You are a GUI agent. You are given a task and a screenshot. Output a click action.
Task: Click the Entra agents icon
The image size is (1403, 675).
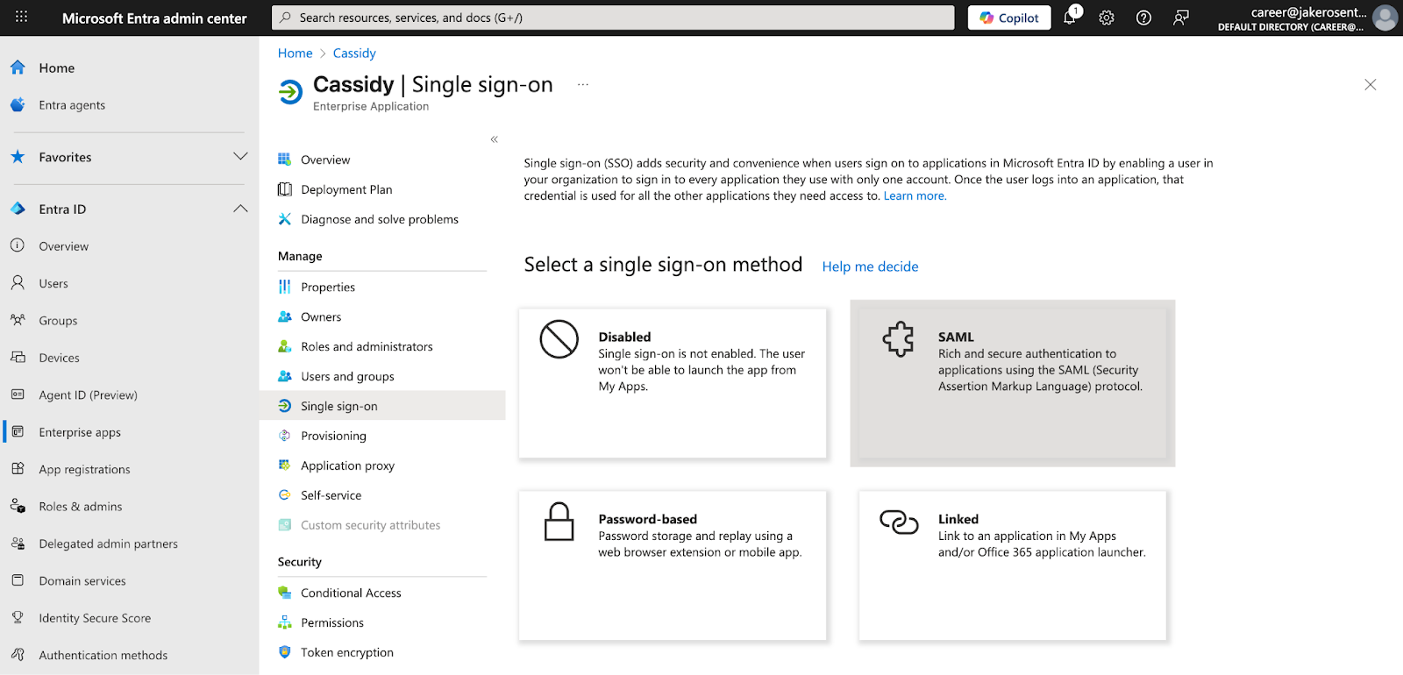[18, 104]
